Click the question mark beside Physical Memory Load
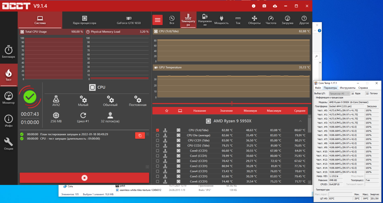 pyautogui.click(x=88, y=32)
